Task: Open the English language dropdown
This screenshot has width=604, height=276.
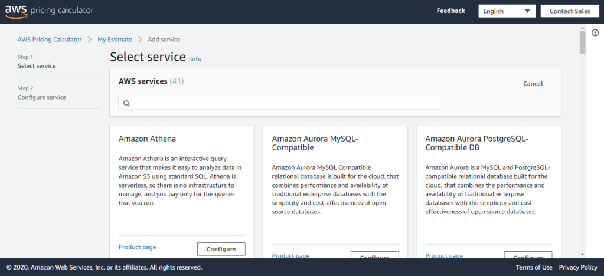Action: point(506,11)
